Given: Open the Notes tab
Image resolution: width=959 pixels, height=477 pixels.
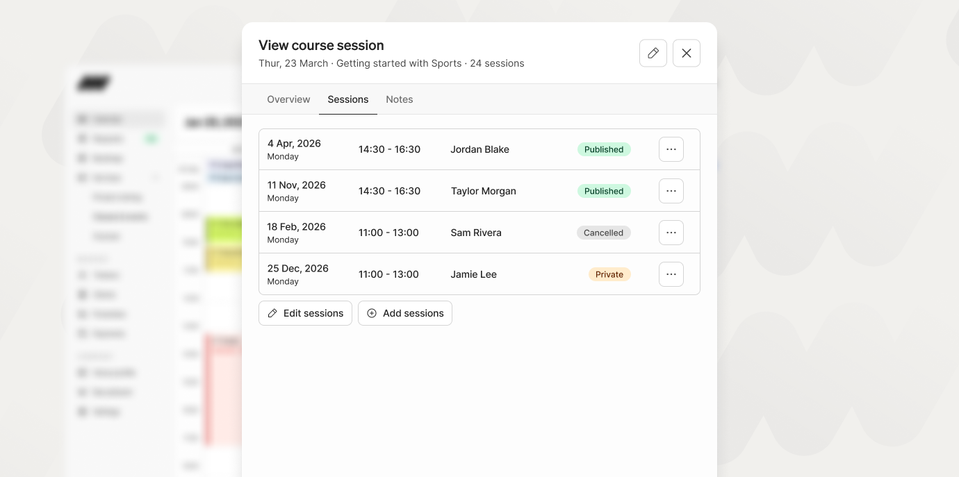Looking at the screenshot, I should [400, 99].
